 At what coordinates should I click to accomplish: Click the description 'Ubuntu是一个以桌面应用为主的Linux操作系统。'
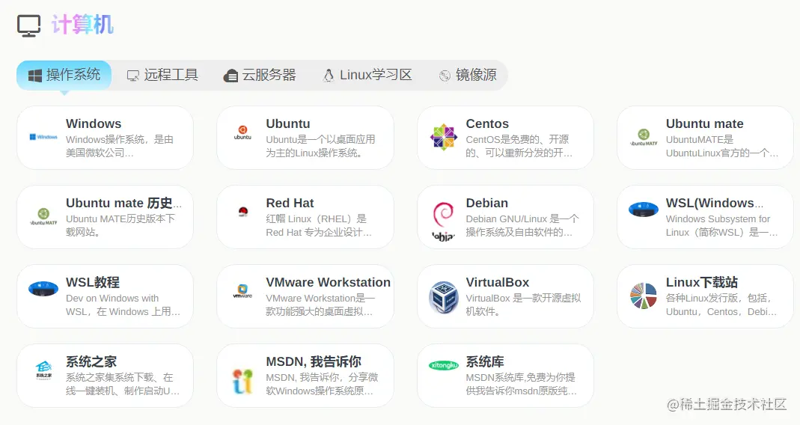320,146
